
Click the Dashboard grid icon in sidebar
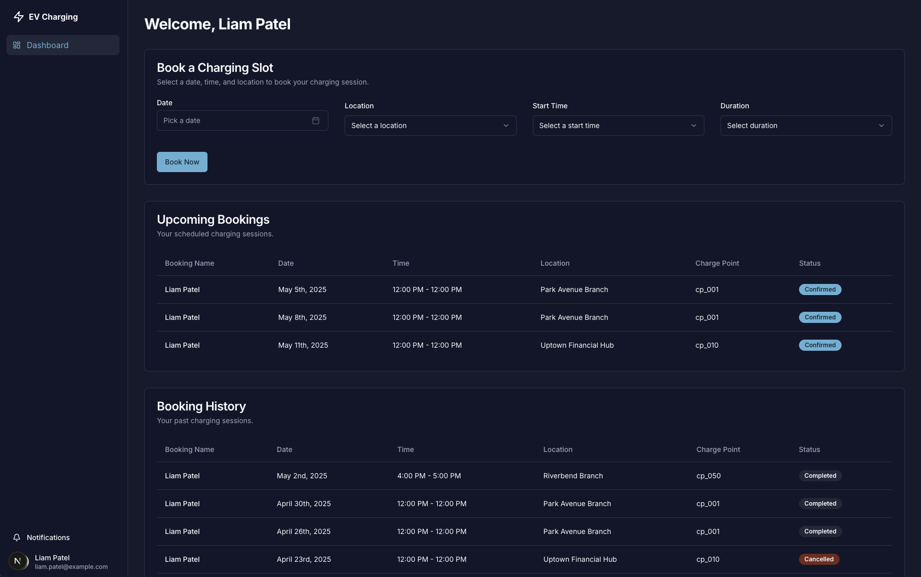tap(17, 45)
